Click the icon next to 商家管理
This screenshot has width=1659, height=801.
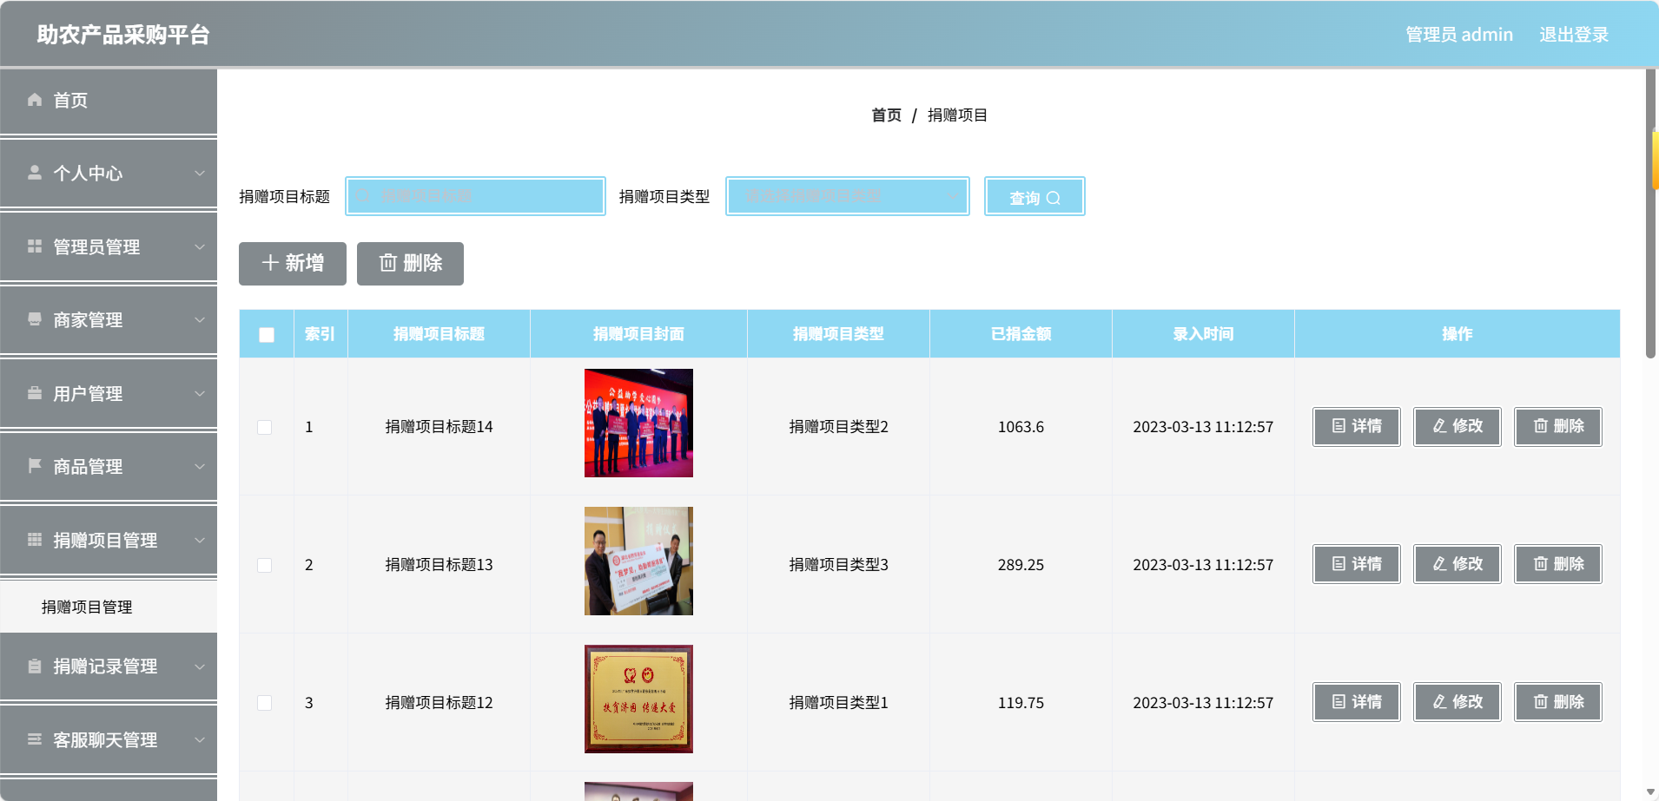coord(35,319)
